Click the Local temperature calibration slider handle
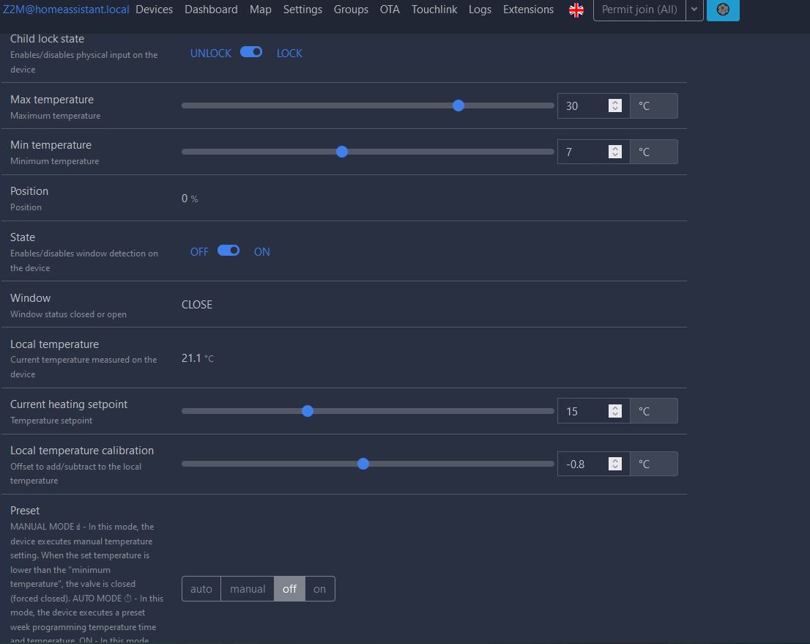810x644 pixels. [363, 464]
